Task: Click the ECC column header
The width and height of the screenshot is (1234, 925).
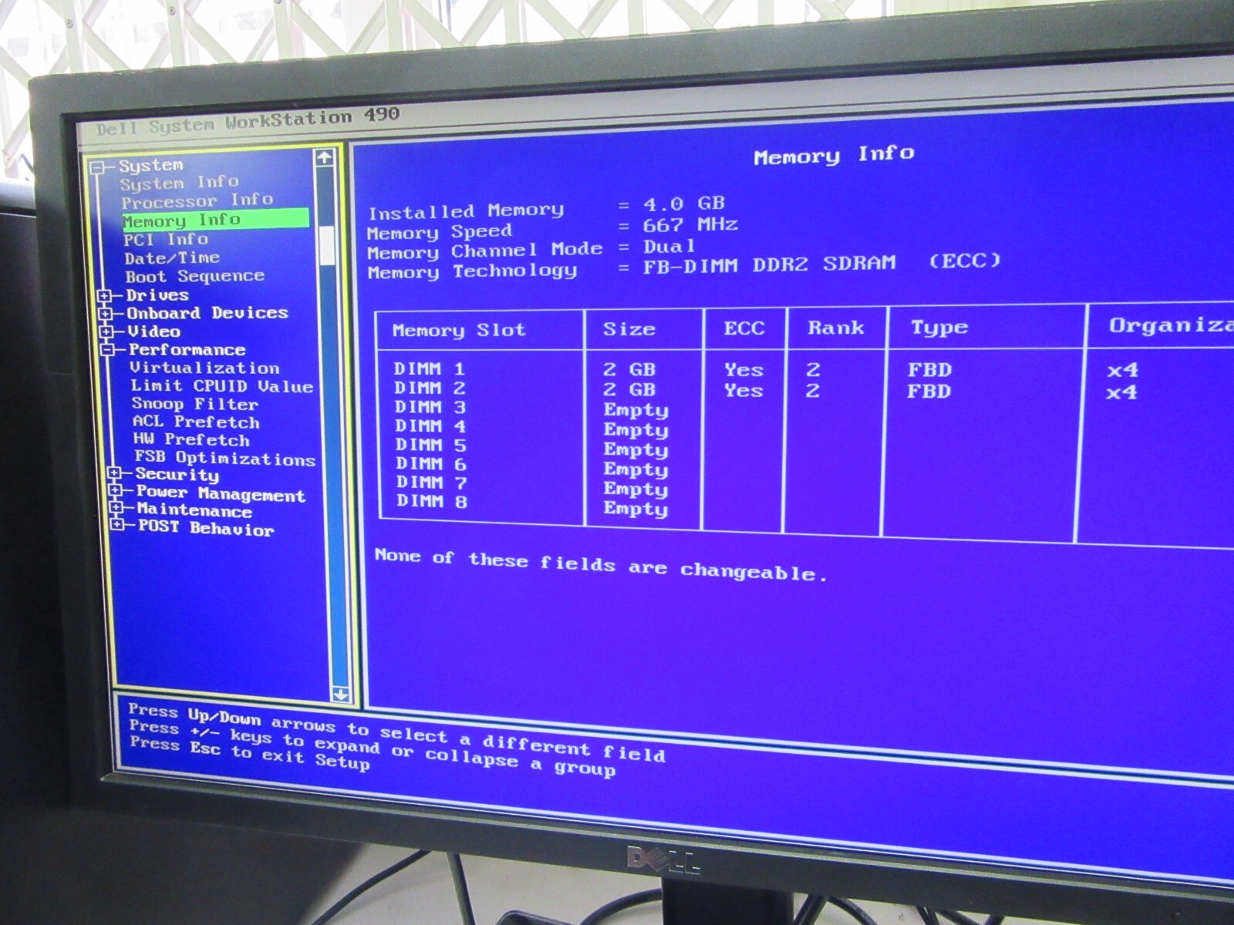Action: coord(743,329)
